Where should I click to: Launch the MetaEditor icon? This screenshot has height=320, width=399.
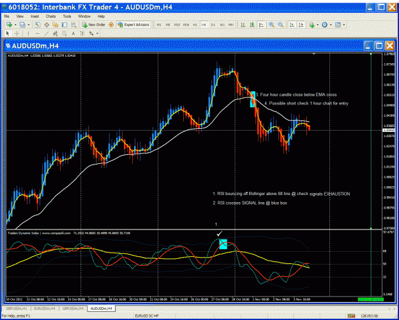pos(111,25)
